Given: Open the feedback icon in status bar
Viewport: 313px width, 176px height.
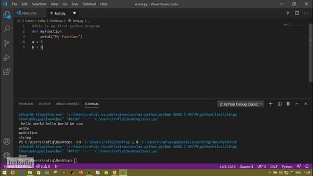Looking at the screenshot, I should tap(299, 166).
